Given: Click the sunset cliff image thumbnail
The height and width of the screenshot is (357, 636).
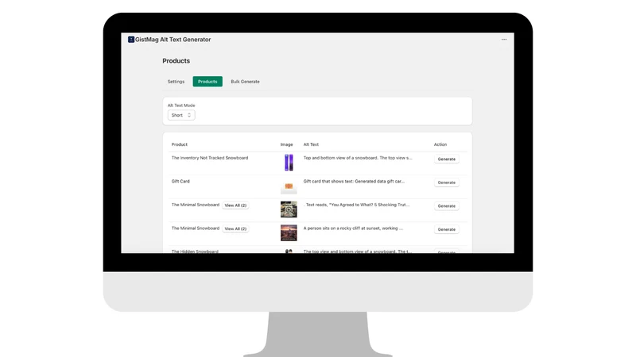Looking at the screenshot, I should tap(289, 232).
